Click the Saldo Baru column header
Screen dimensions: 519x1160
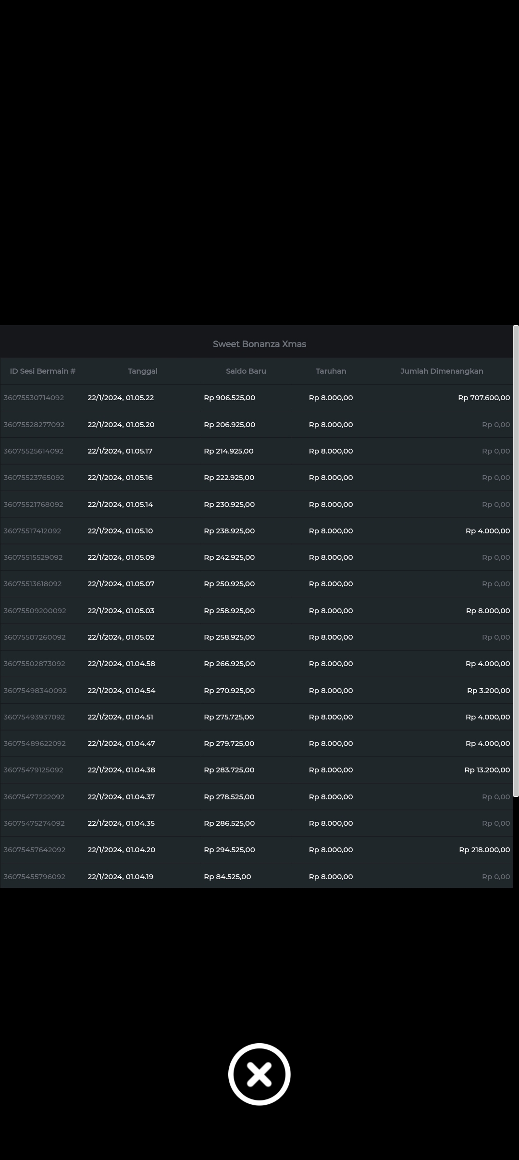coord(246,371)
